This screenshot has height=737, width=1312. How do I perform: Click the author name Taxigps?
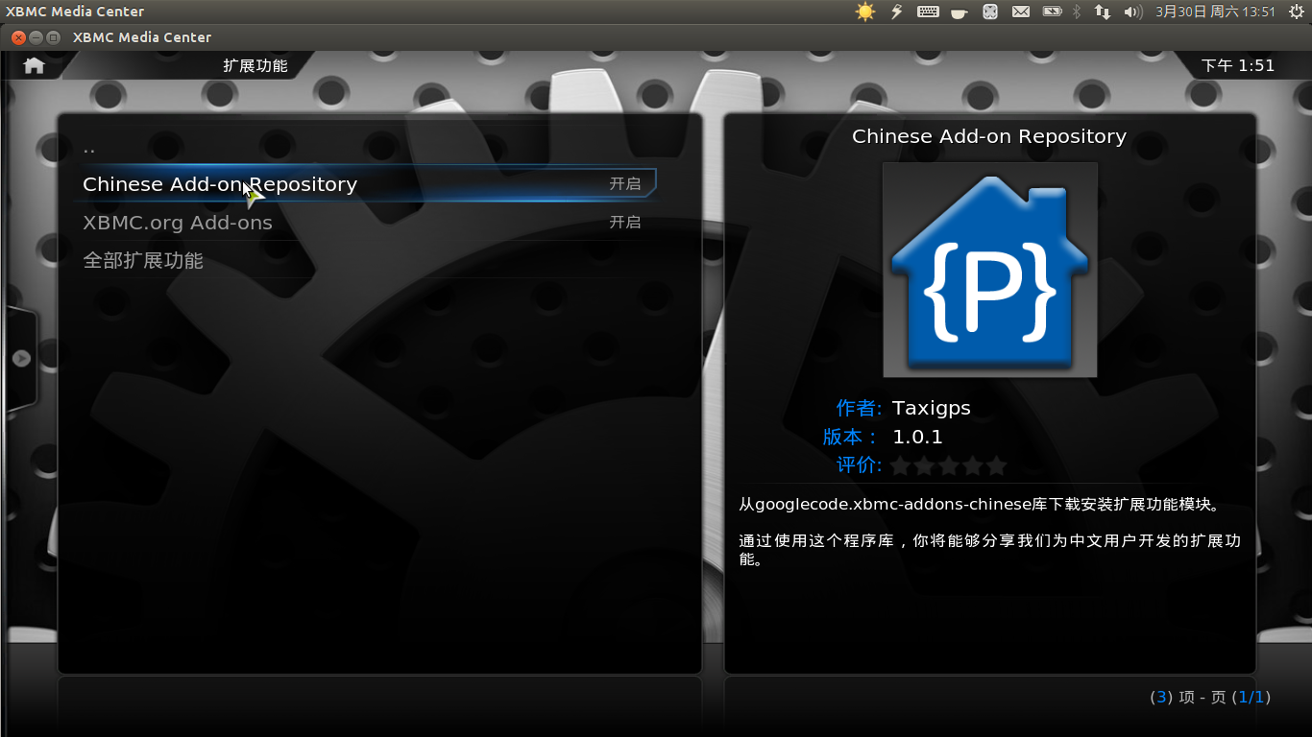[932, 408]
